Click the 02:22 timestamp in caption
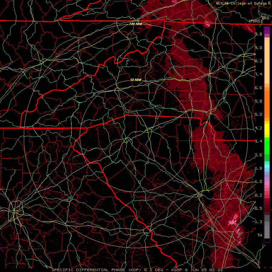272x272 pixels. pyautogui.click(x=216, y=270)
